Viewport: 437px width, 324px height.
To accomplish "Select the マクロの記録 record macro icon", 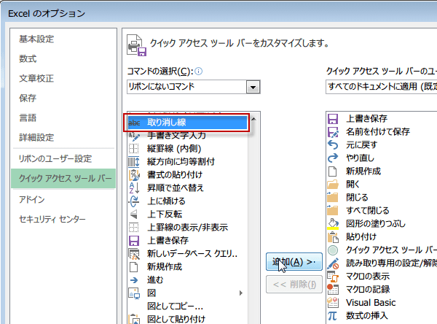I will coord(334,289).
